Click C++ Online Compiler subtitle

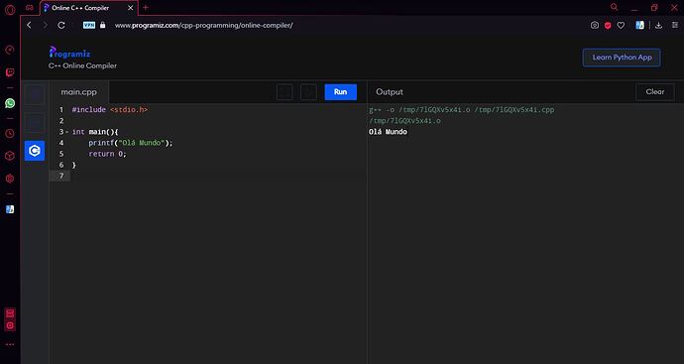[x=82, y=65]
